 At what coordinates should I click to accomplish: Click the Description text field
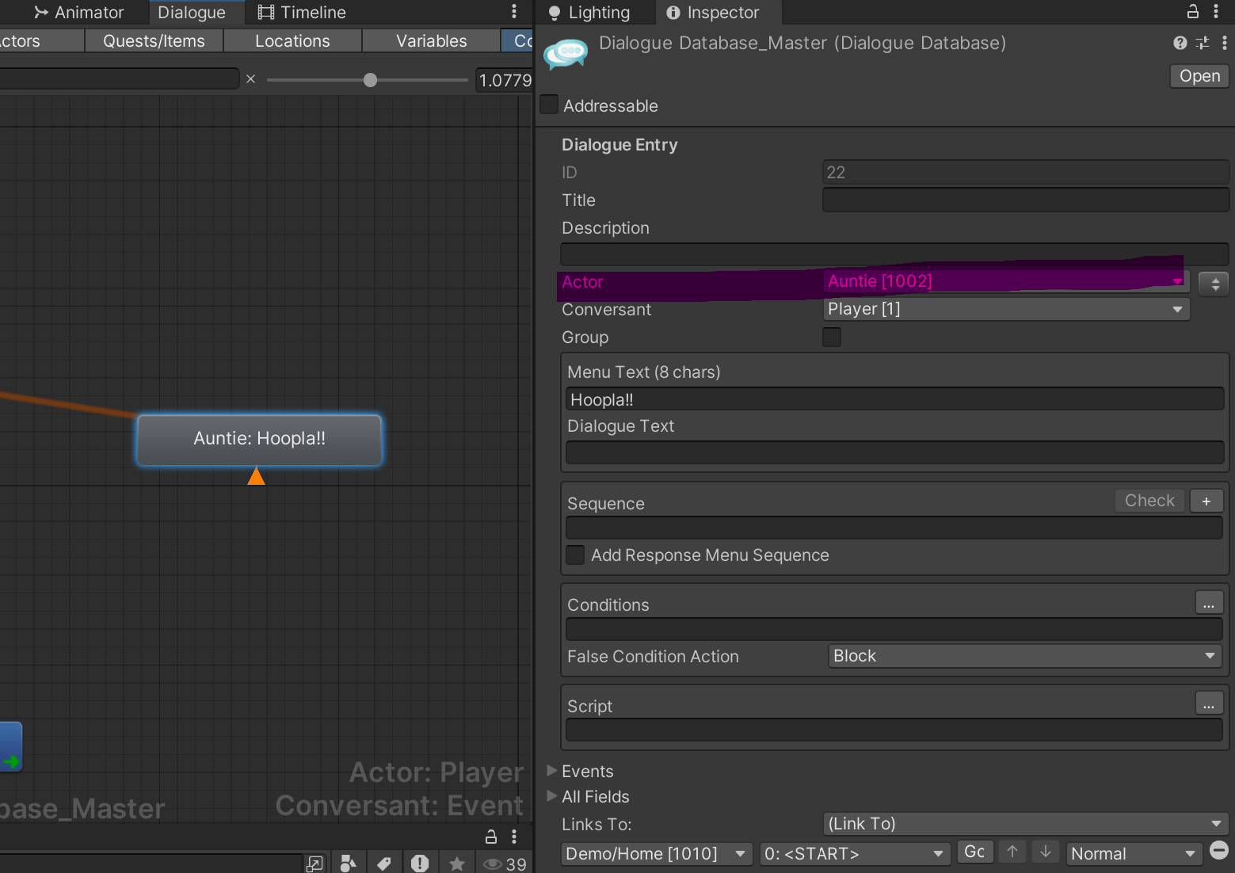[x=894, y=254]
